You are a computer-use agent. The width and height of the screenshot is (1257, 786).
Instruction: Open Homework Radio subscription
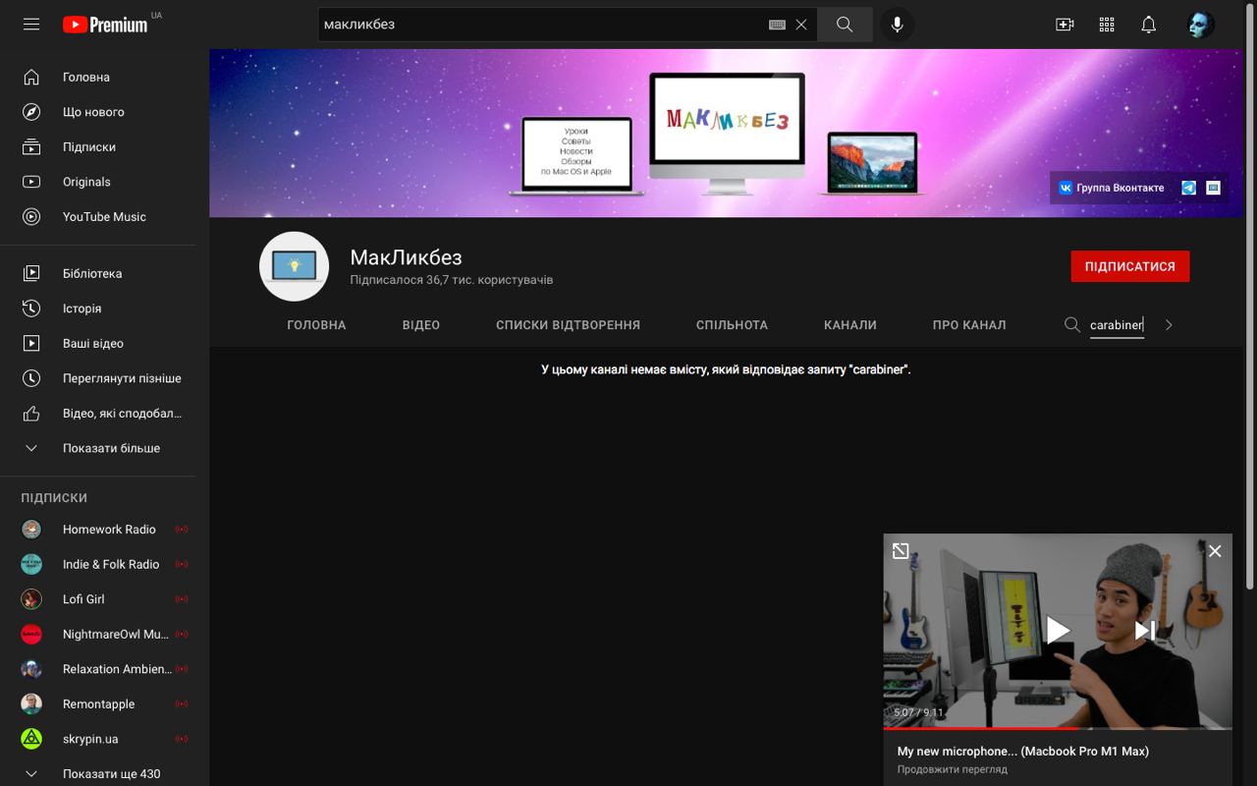pos(98,529)
